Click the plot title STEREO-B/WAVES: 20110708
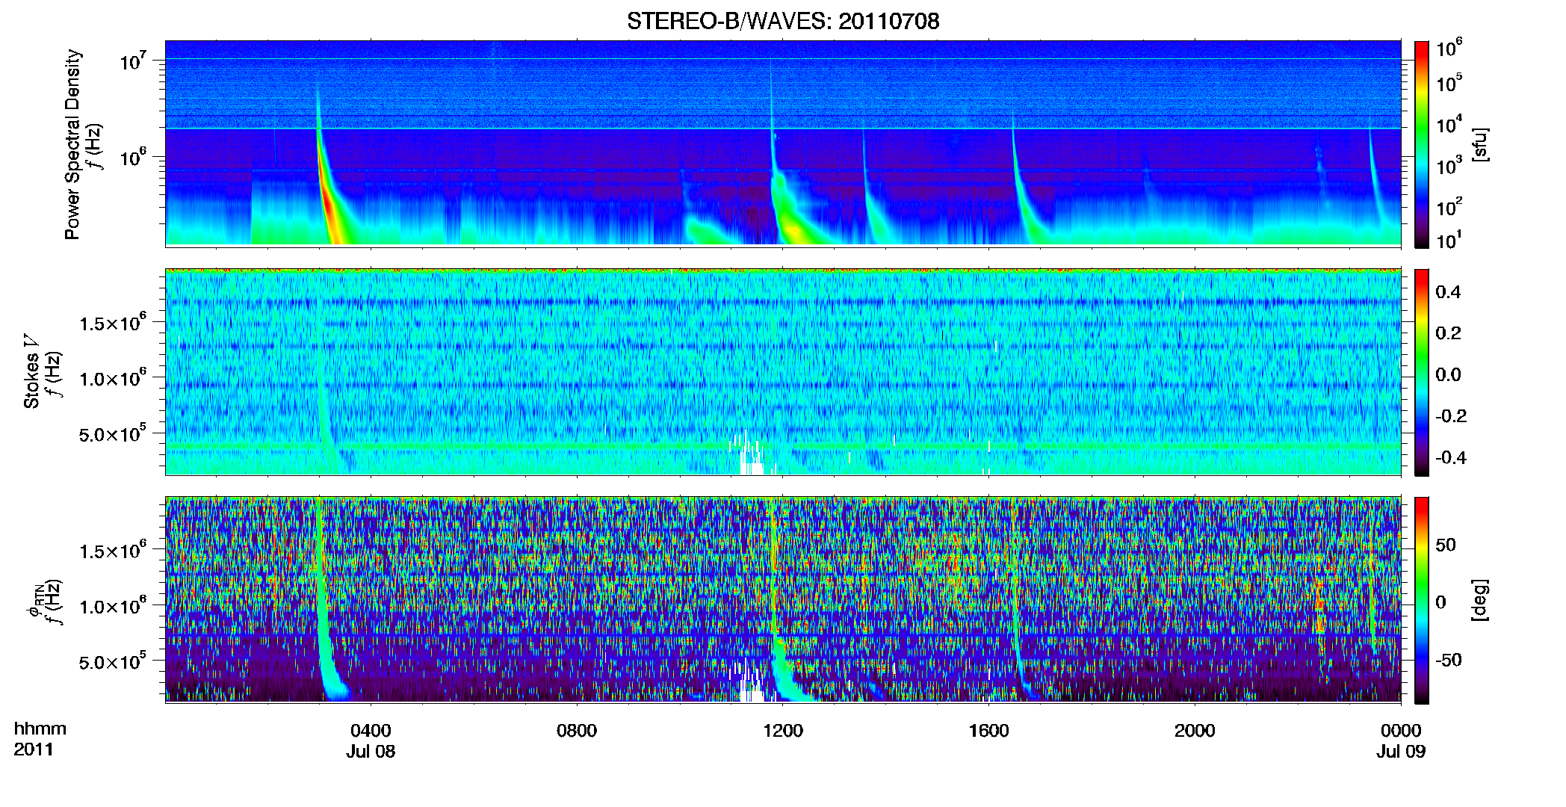This screenshot has width=1566, height=807. [x=783, y=21]
